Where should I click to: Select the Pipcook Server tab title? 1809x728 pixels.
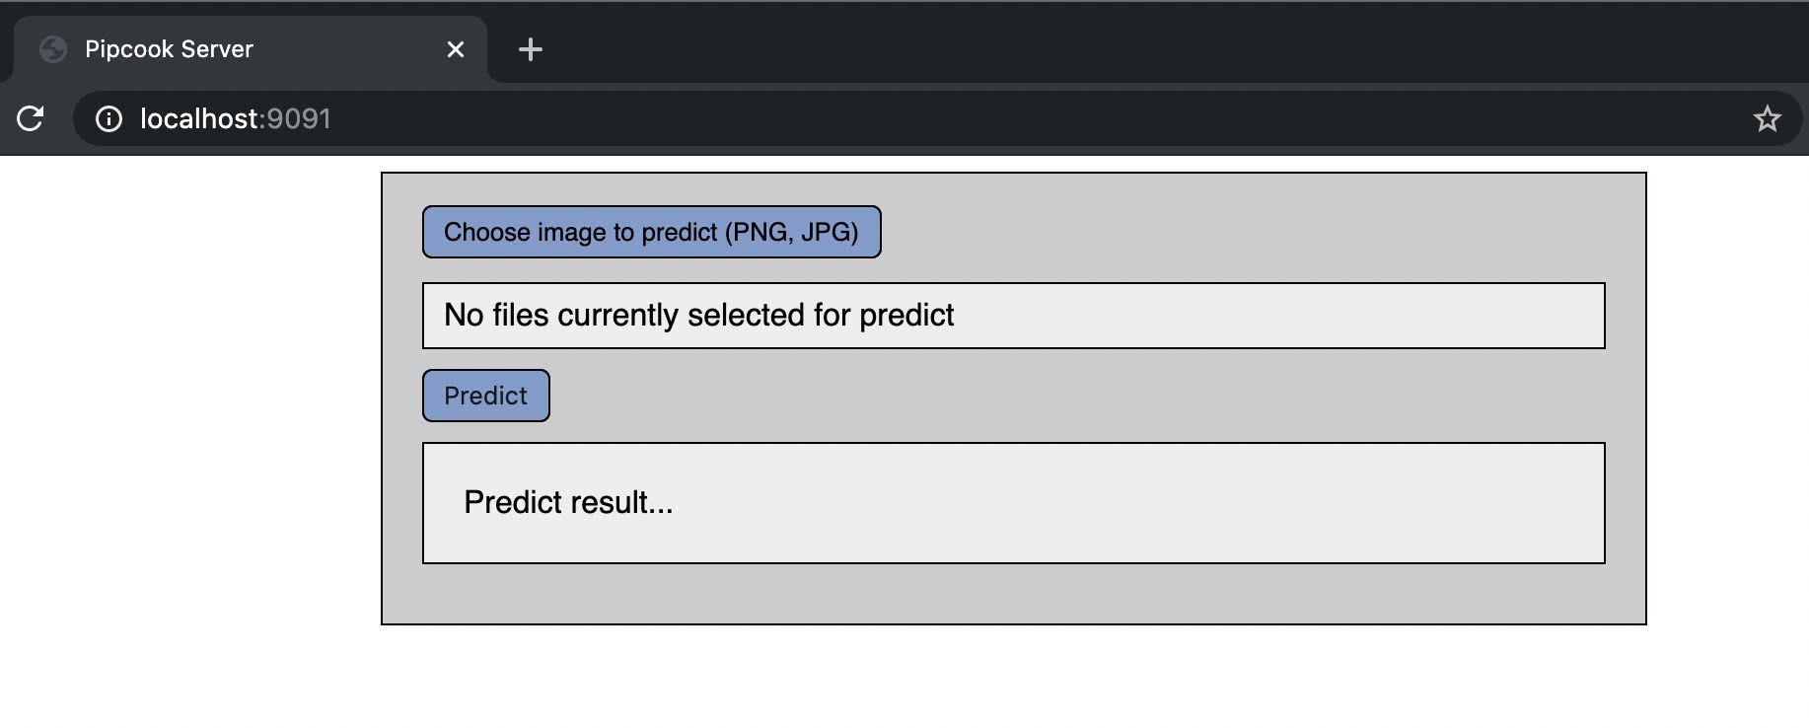[x=169, y=49]
